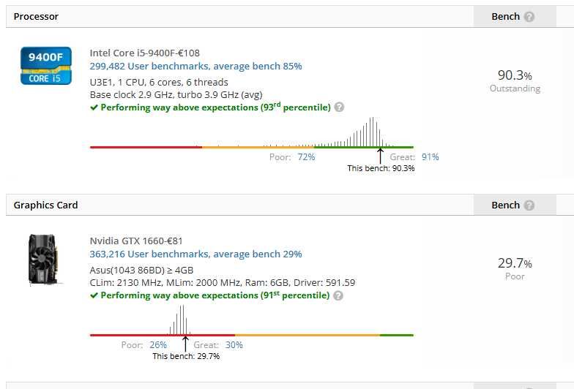The image size is (574, 389).
Task: Click the processor Great 91% value
Action: pyautogui.click(x=430, y=157)
